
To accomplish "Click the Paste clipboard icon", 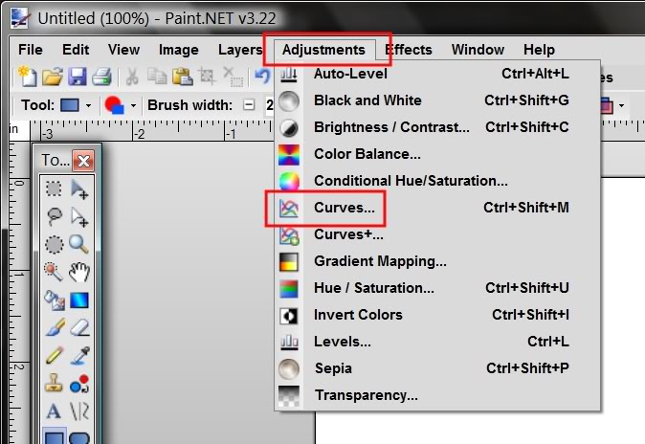I will [182, 77].
